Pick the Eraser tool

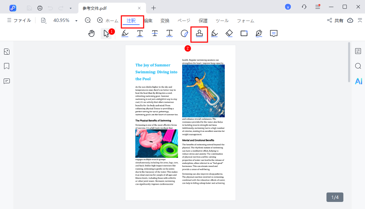pyautogui.click(x=229, y=33)
